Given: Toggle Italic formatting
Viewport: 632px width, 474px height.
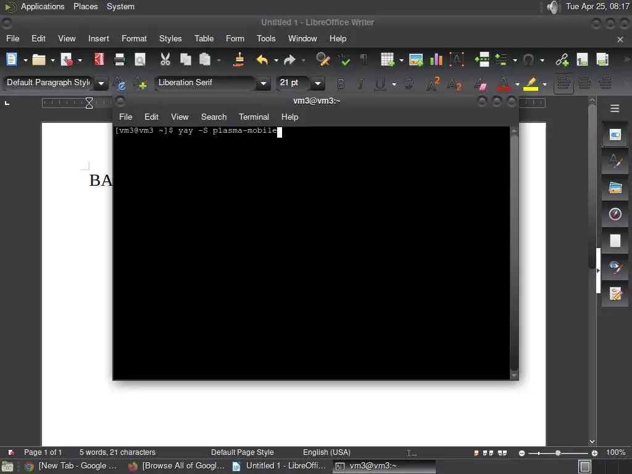Looking at the screenshot, I should point(360,83).
